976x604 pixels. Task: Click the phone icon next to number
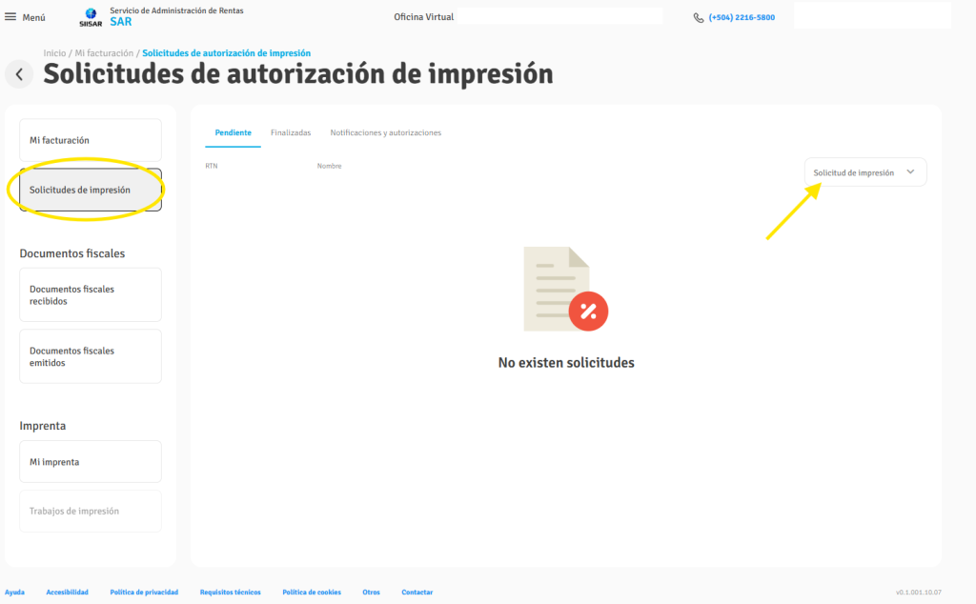coord(699,18)
